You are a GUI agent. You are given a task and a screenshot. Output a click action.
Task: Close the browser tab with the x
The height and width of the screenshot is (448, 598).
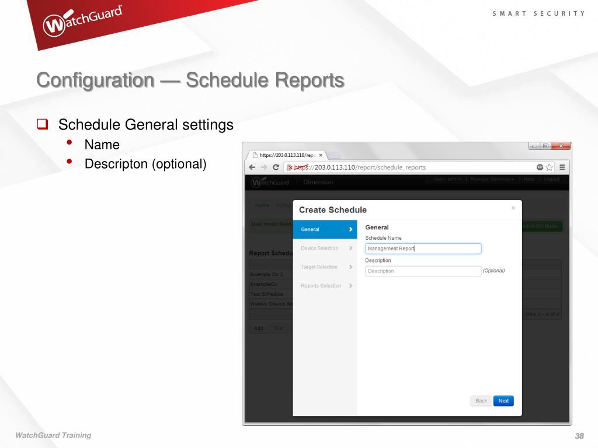[x=321, y=155]
